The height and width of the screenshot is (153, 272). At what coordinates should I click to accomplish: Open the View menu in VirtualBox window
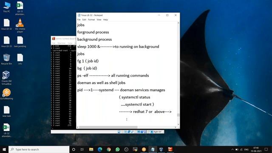tap(70, 43)
